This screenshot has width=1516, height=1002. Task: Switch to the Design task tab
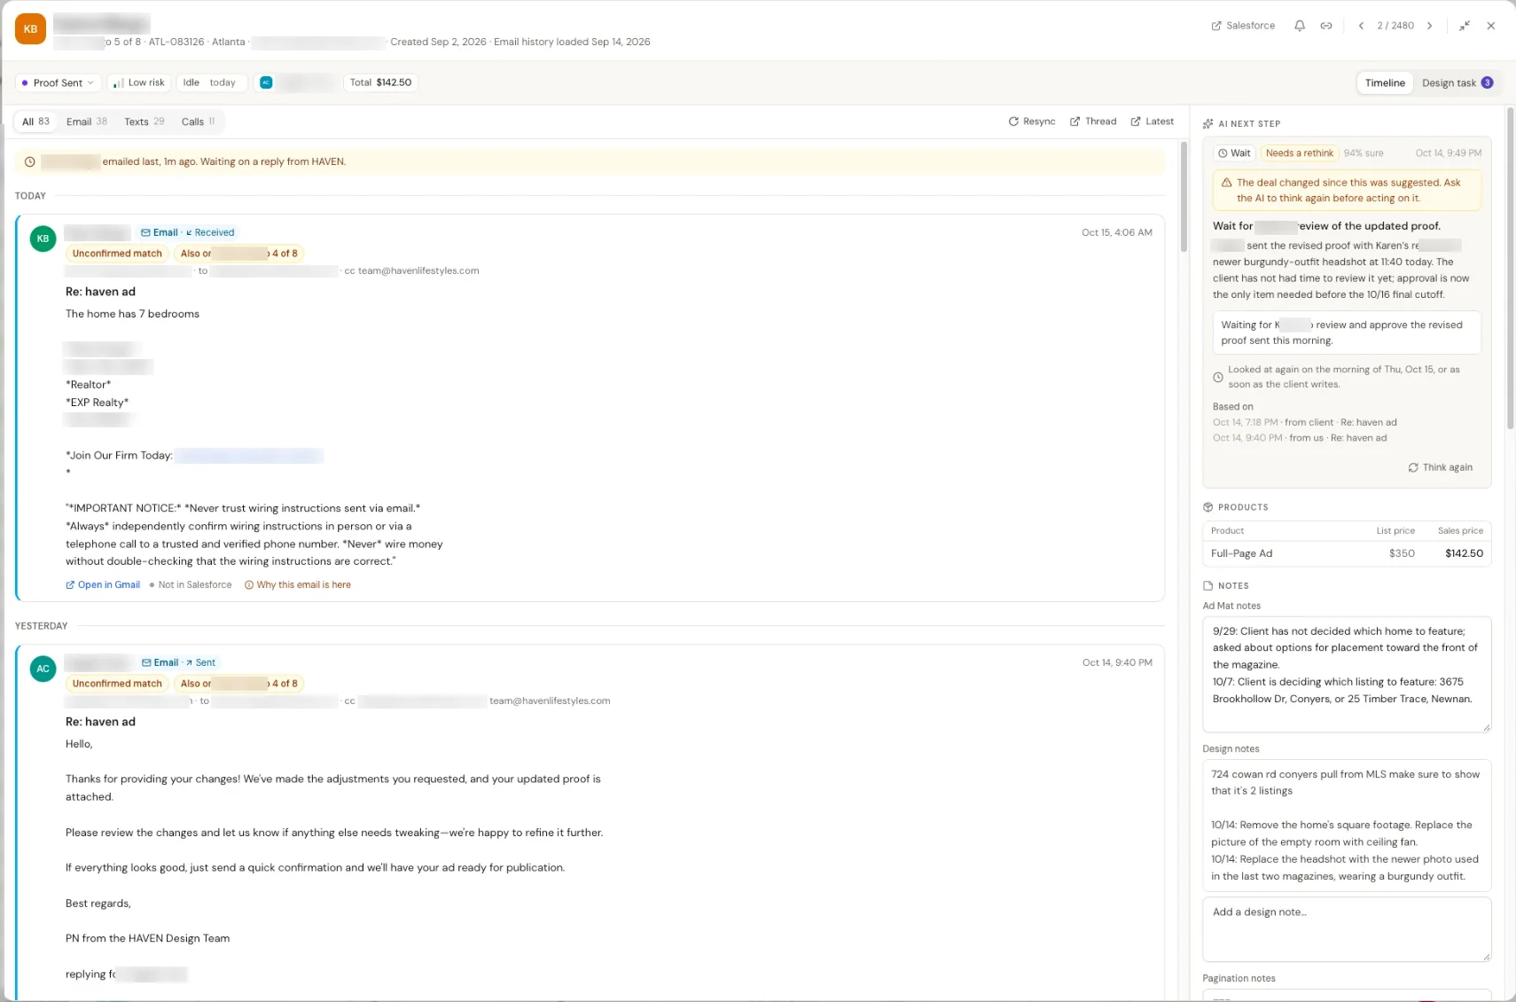click(1457, 82)
